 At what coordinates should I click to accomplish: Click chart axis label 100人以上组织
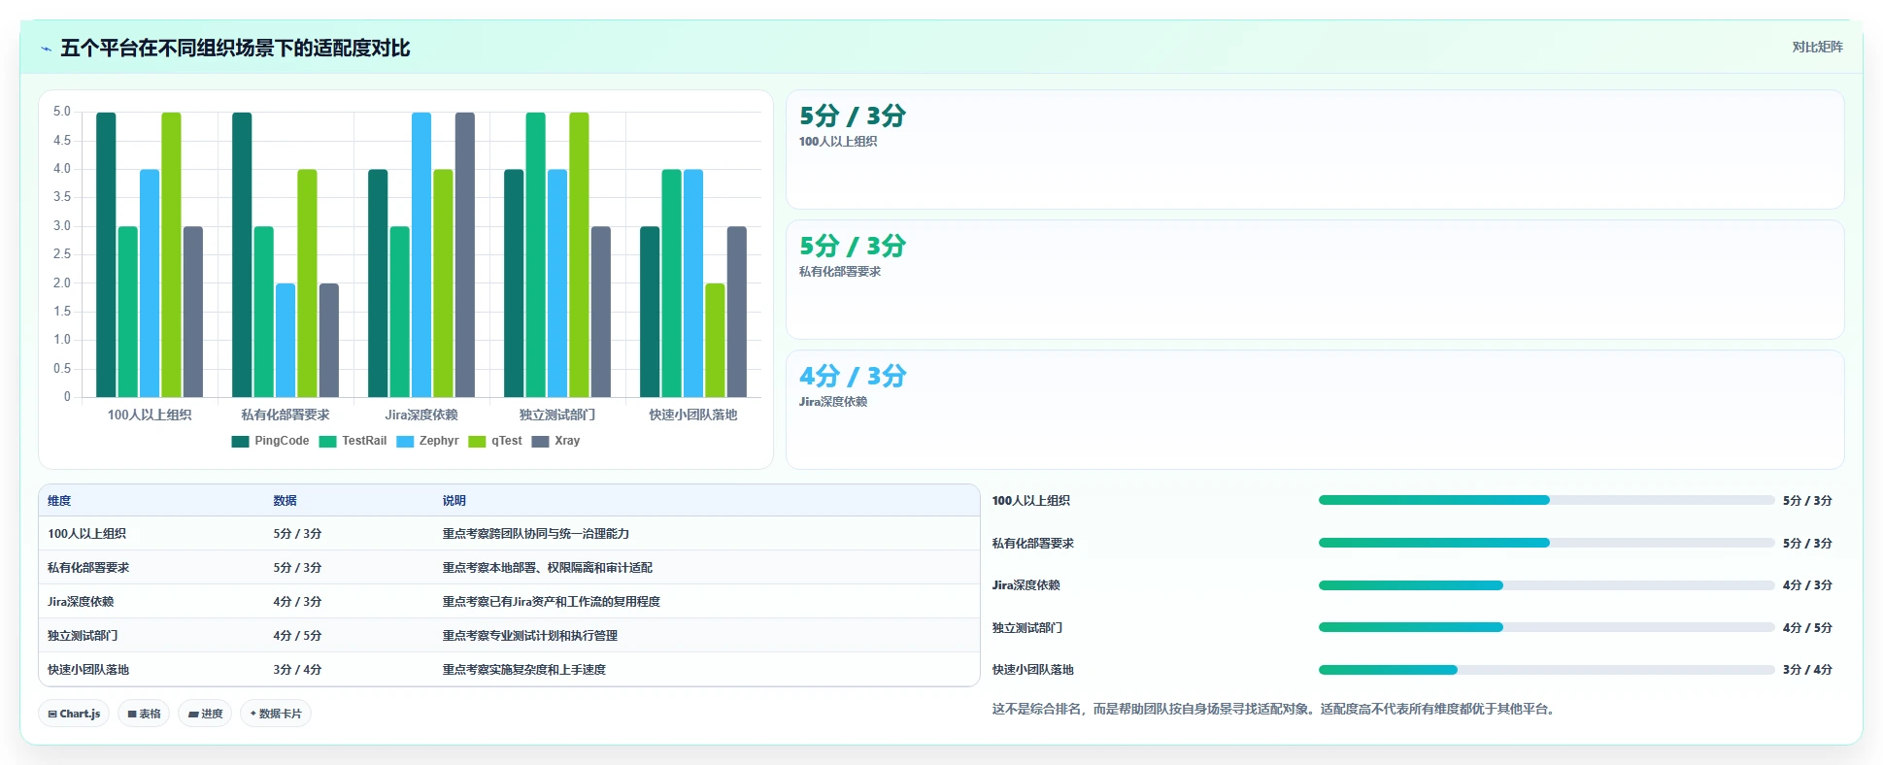point(150,415)
